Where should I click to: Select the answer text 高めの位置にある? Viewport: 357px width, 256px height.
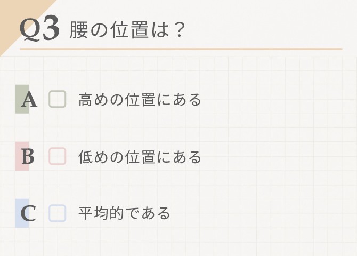(140, 99)
